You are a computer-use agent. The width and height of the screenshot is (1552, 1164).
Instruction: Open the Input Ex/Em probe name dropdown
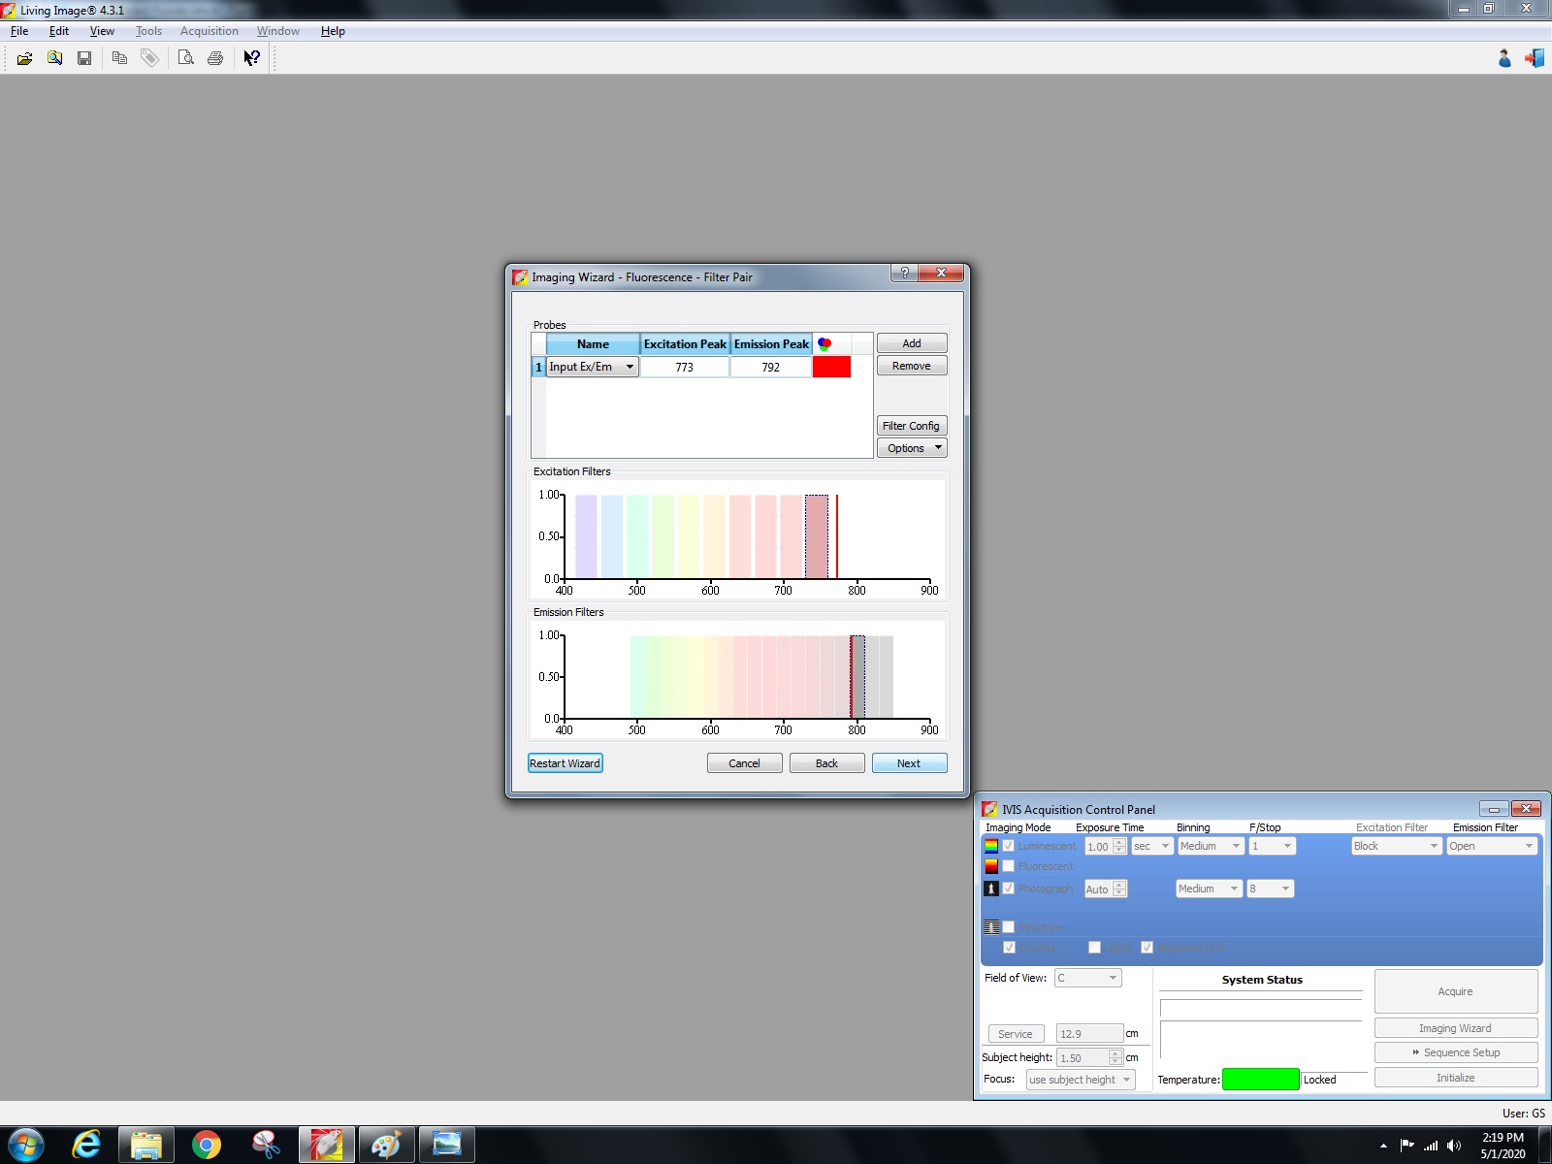click(630, 367)
